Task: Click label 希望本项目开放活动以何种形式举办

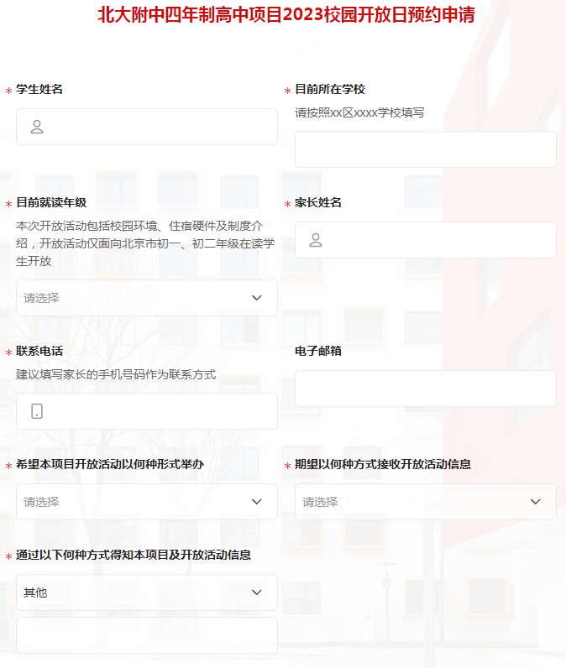Action: click(x=110, y=464)
